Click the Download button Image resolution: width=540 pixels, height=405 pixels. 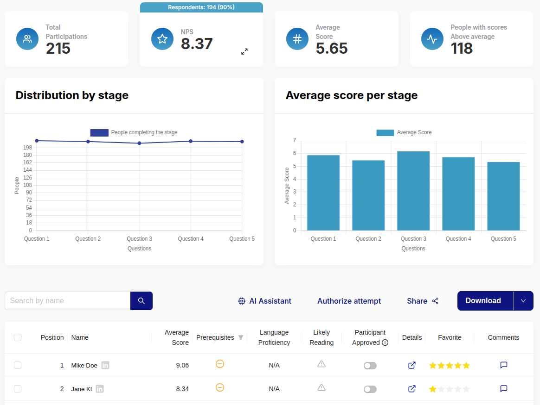point(483,301)
